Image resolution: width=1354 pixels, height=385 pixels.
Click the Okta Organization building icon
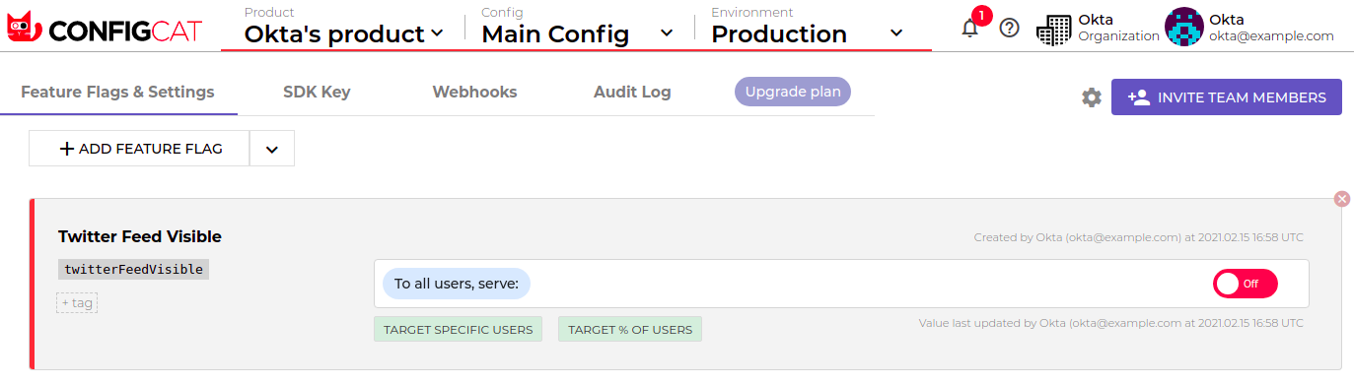1053,30
